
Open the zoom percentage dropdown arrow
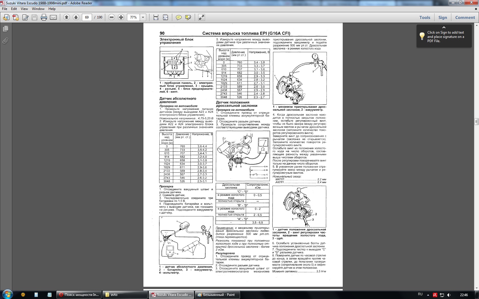coord(143,17)
